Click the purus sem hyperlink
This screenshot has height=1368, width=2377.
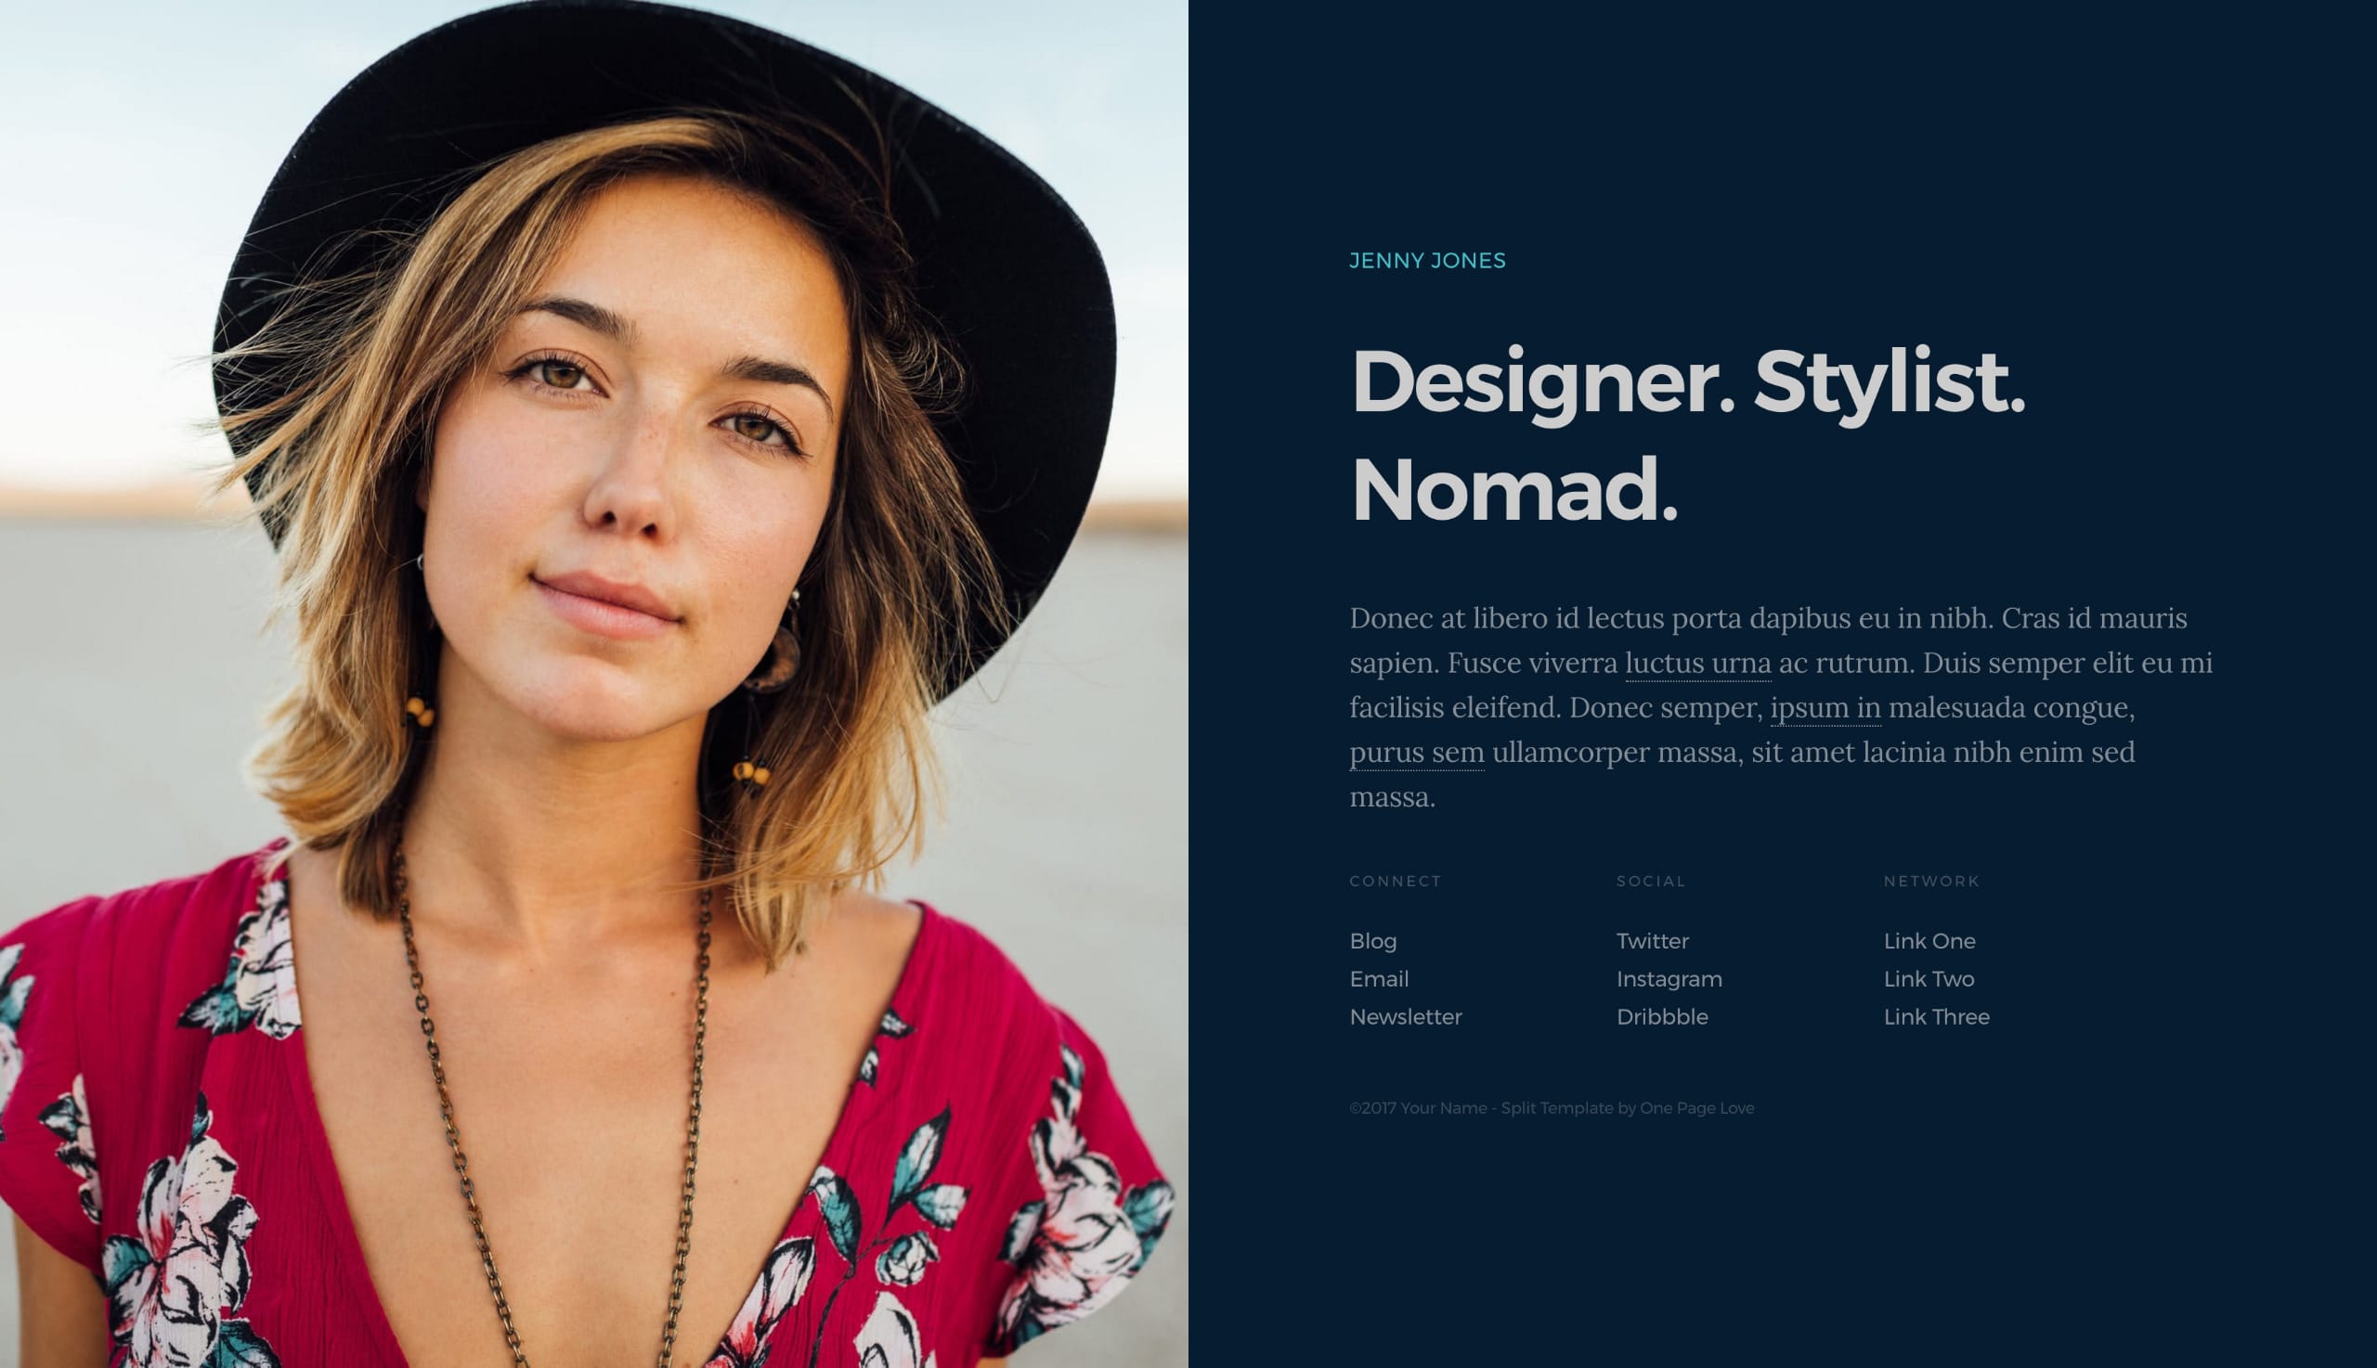click(x=1415, y=751)
